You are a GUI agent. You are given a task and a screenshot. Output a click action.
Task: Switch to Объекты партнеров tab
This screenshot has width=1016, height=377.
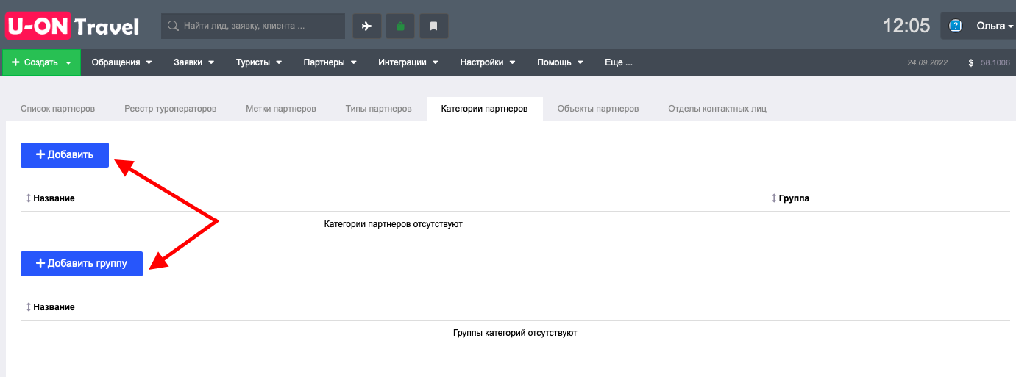(598, 109)
